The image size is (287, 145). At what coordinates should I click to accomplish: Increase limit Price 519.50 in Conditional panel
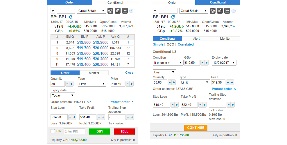click(x=232, y=82)
